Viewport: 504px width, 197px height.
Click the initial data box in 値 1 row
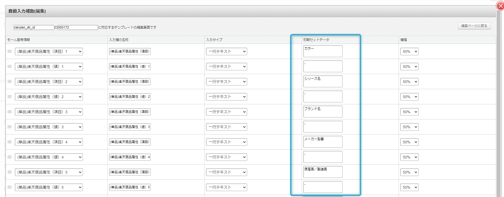[323, 66]
